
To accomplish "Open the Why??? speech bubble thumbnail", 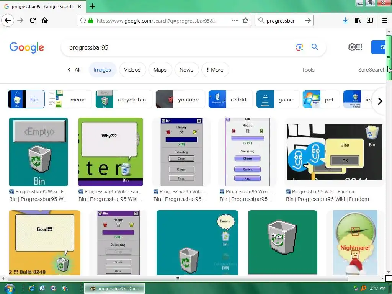I will tap(111, 152).
